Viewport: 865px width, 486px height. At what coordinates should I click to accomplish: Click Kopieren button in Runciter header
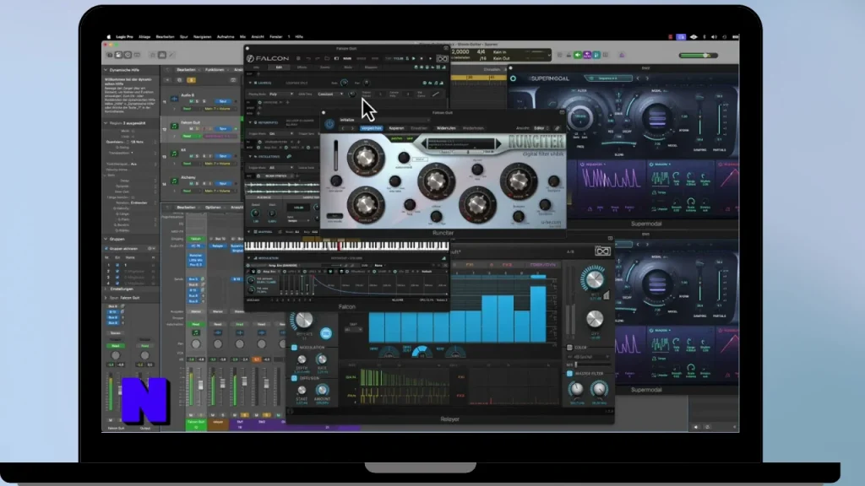click(397, 128)
